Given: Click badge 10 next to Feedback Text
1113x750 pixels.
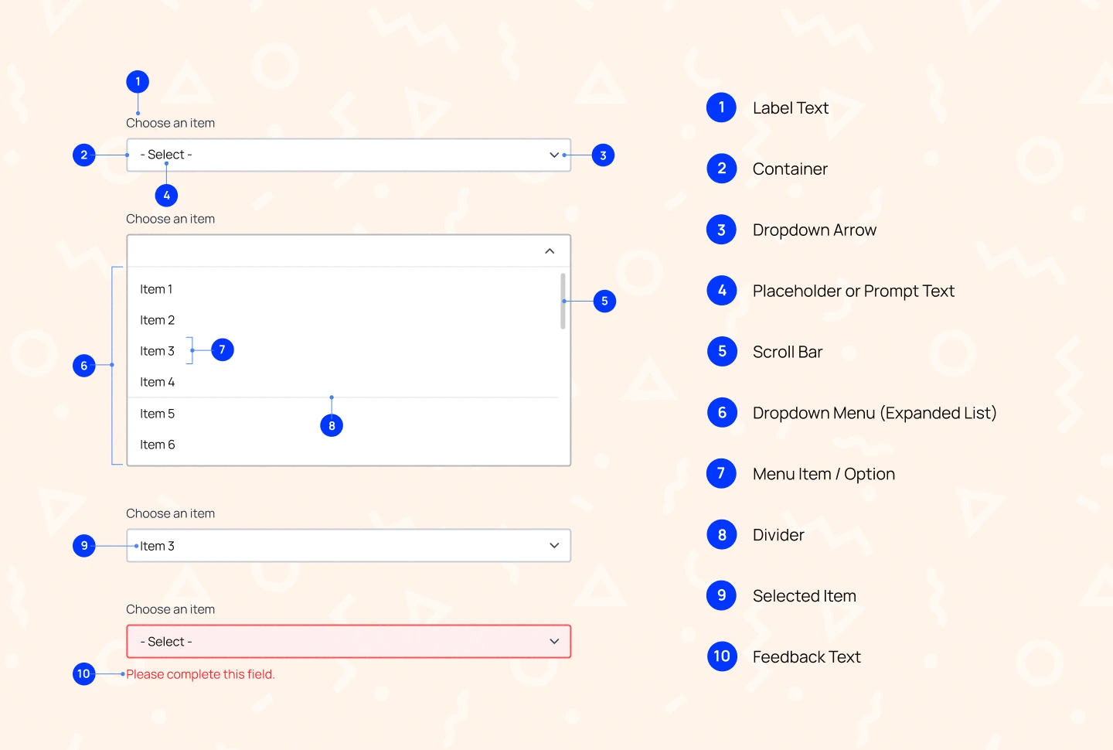Looking at the screenshot, I should click(x=83, y=673).
